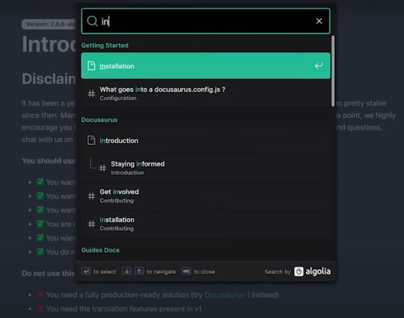Open the "Get involved" Contributing result
The image size is (404, 318).
(205, 196)
